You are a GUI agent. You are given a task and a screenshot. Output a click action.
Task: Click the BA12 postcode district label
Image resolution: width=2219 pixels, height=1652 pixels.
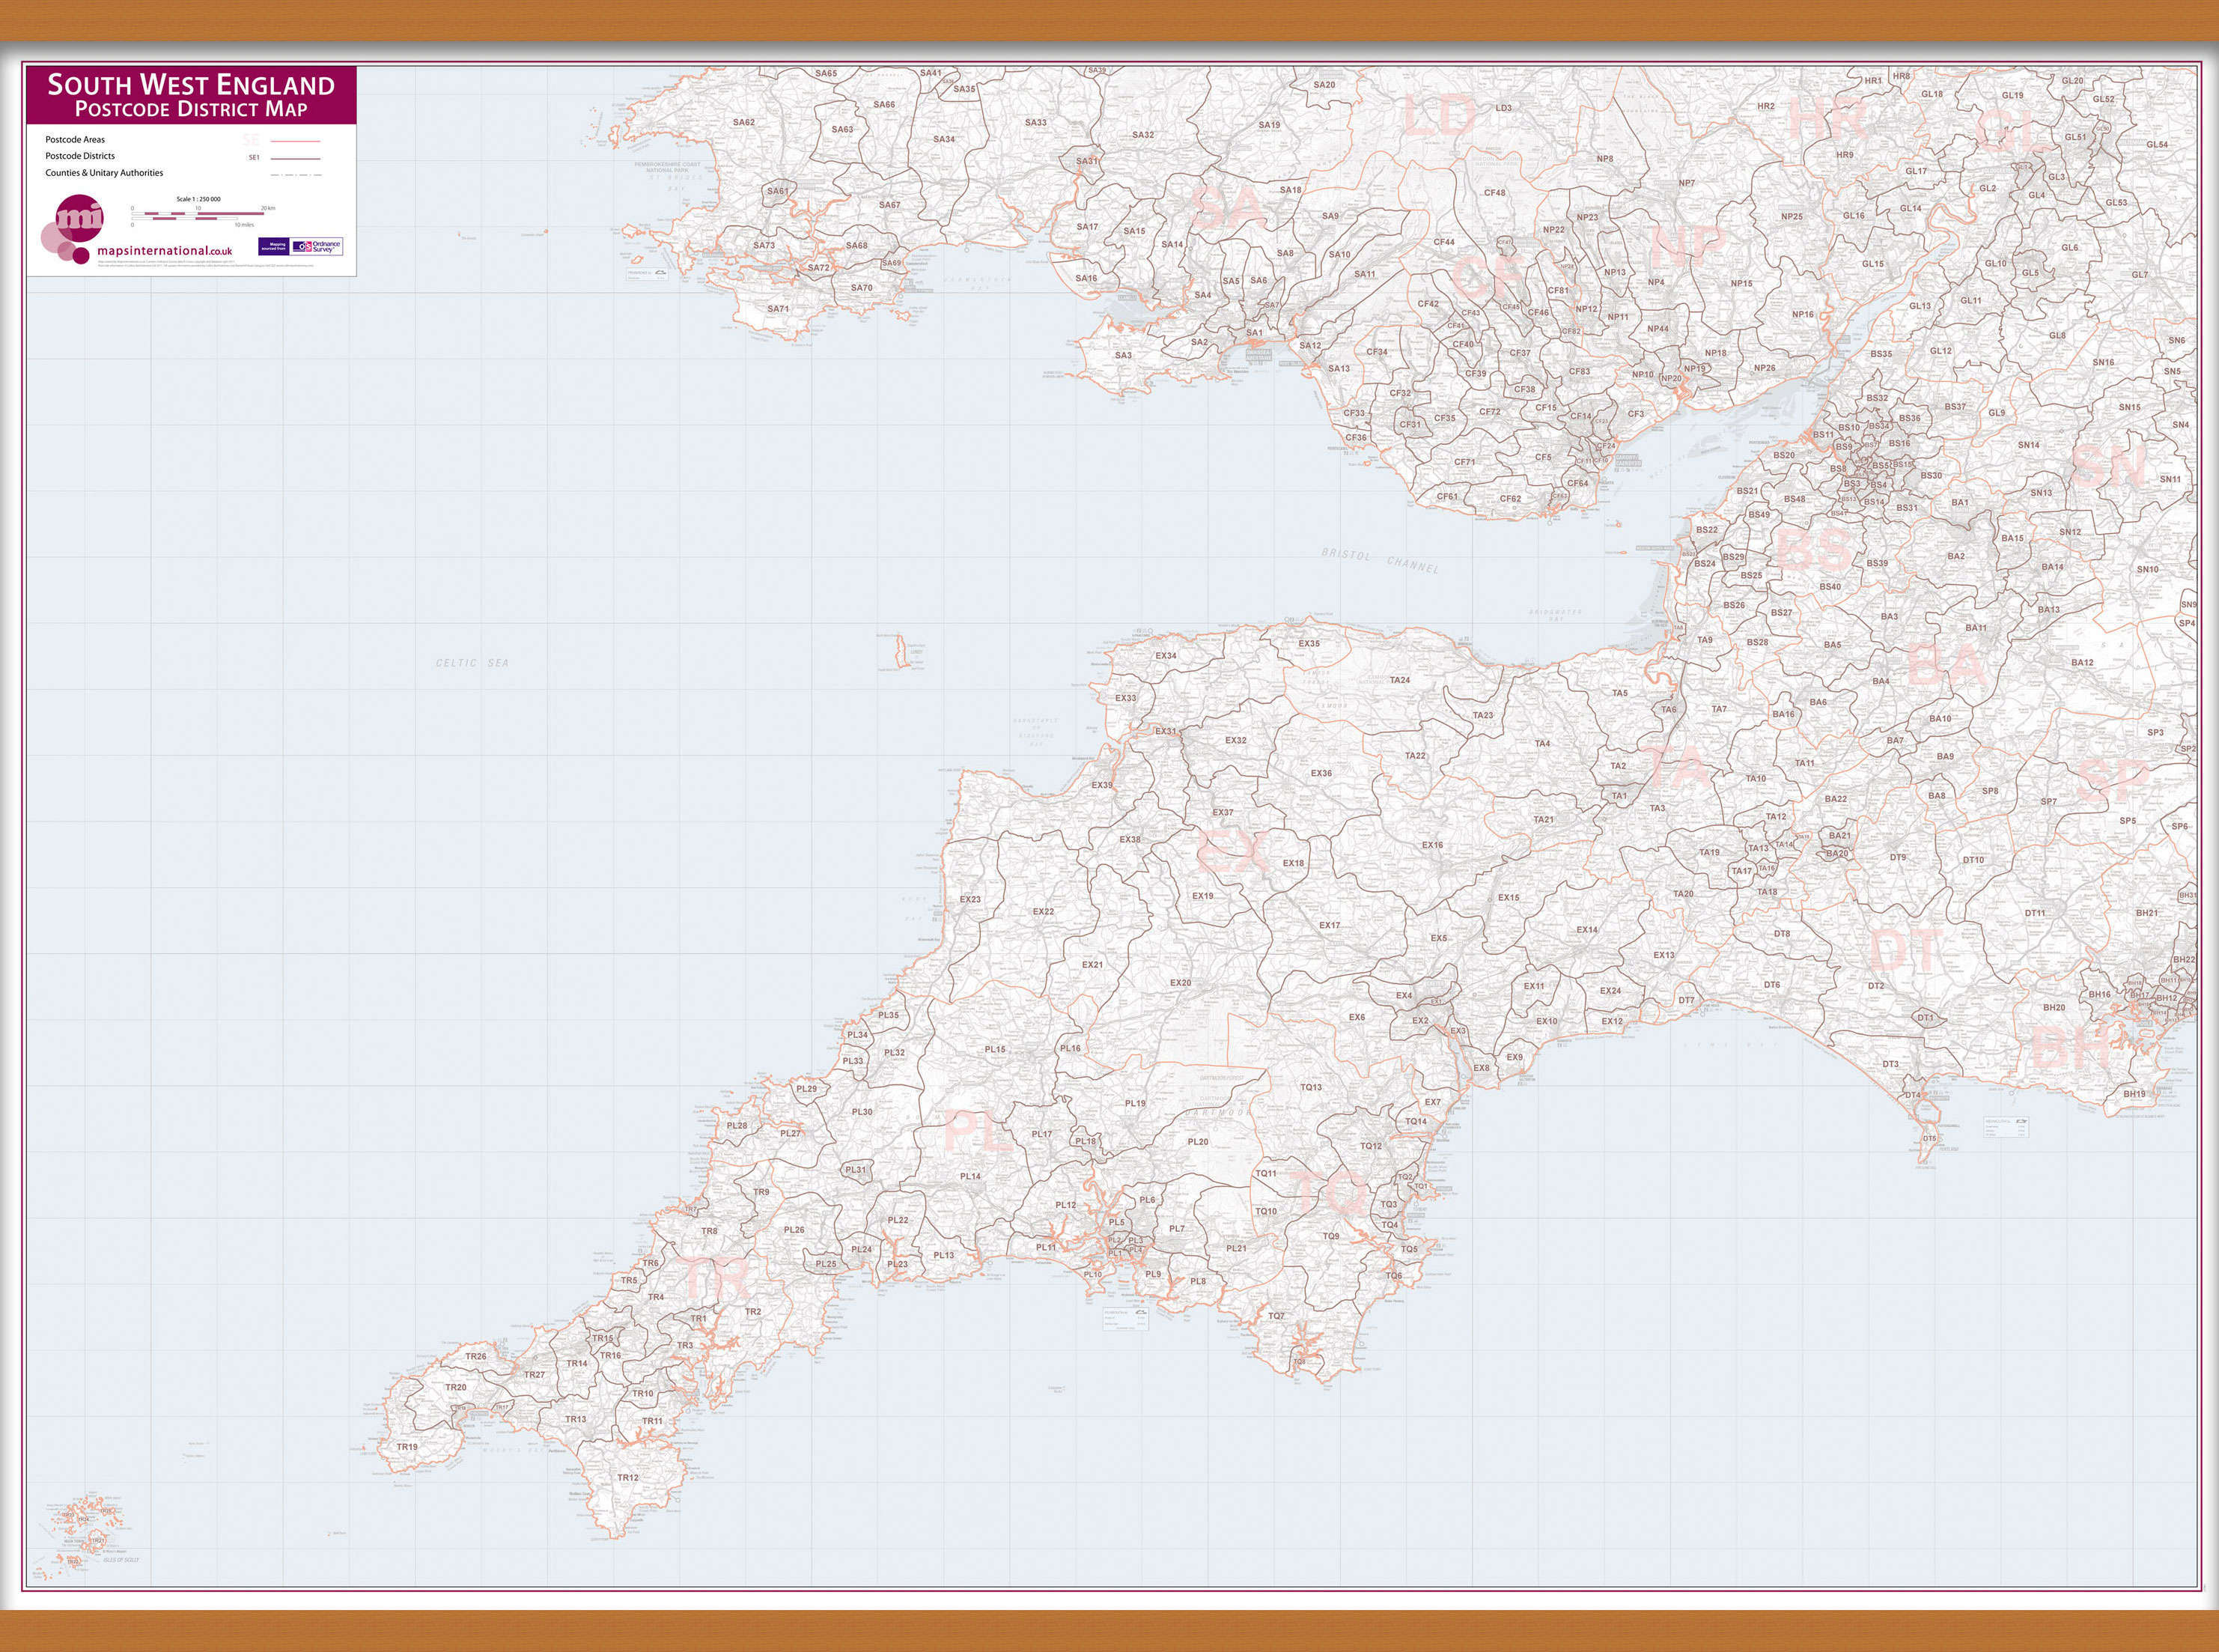tap(2082, 663)
